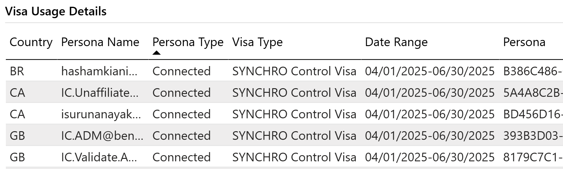Click the hashamkiani persona name cell
The image size is (563, 169).
tap(99, 71)
